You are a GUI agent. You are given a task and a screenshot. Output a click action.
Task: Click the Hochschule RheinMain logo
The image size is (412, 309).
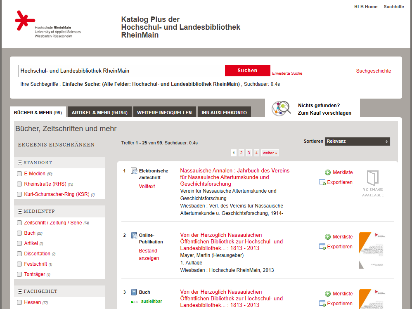(x=47, y=24)
